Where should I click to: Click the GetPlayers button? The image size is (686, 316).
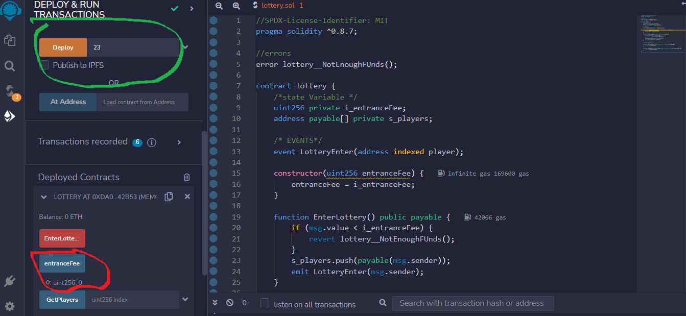pos(62,300)
